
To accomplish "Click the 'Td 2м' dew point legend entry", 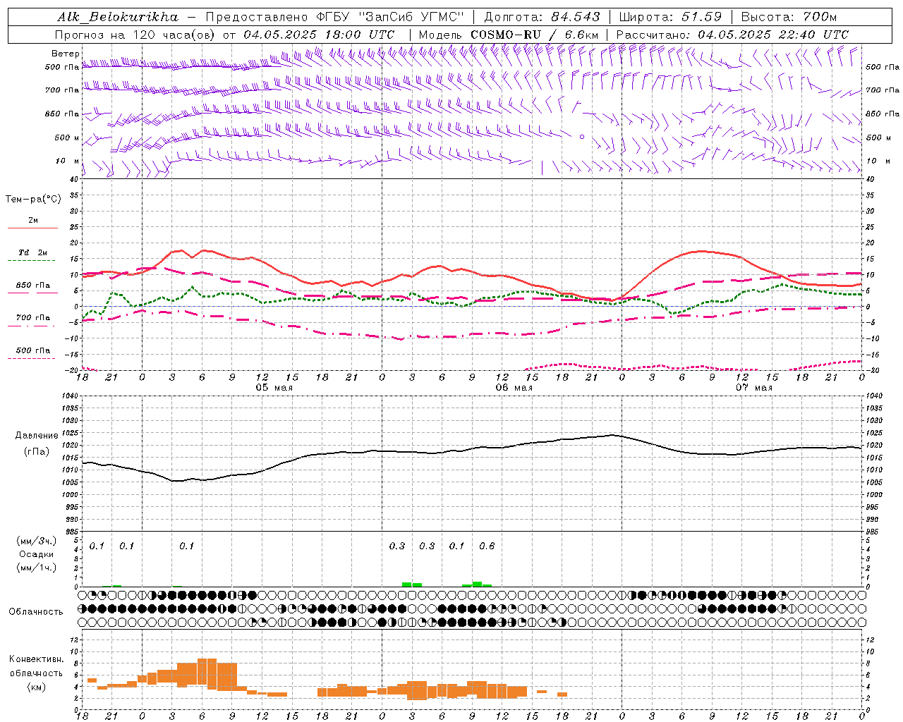I will coord(33,252).
